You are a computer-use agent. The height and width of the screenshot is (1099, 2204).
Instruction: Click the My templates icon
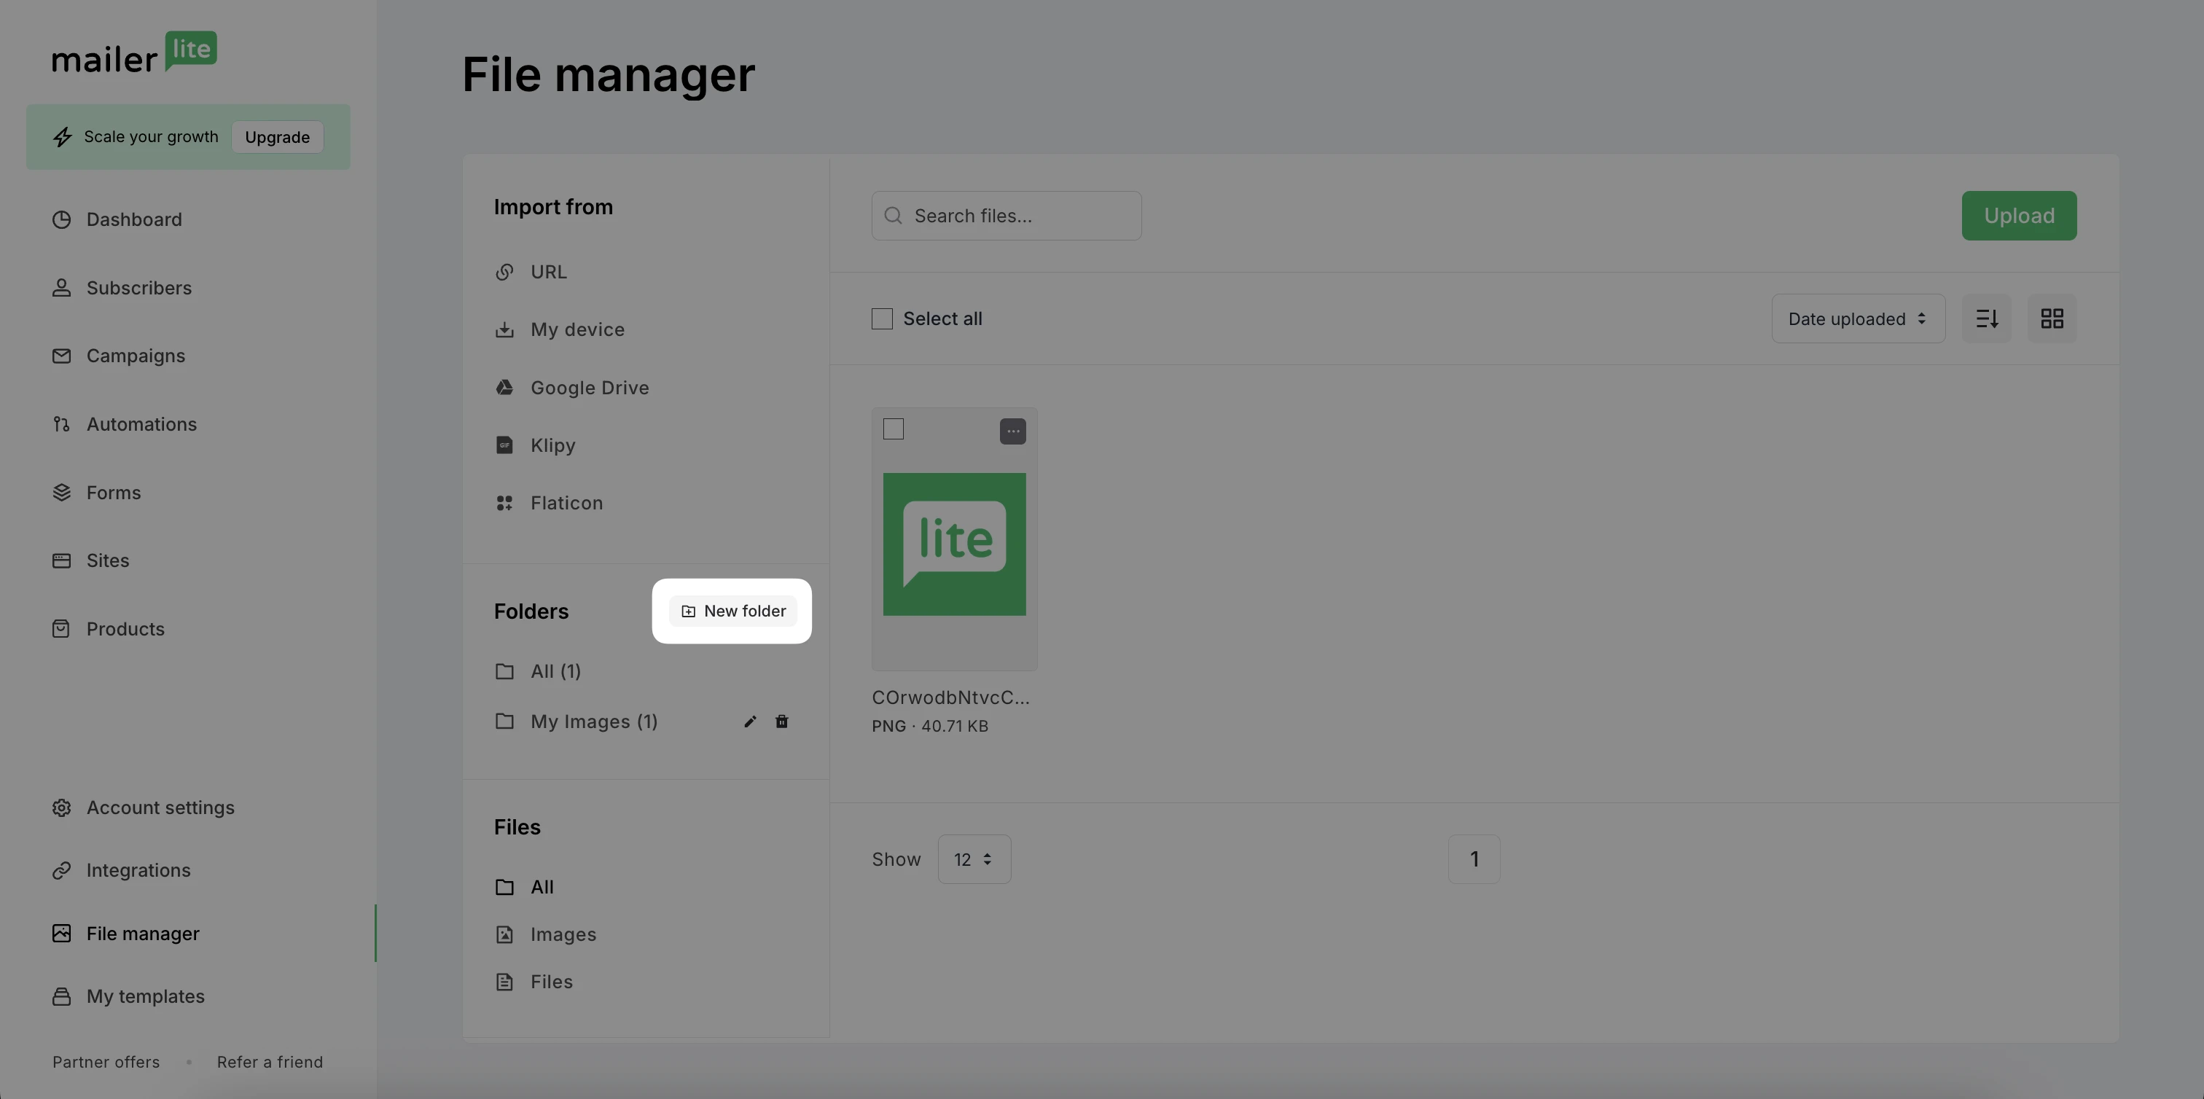click(62, 997)
